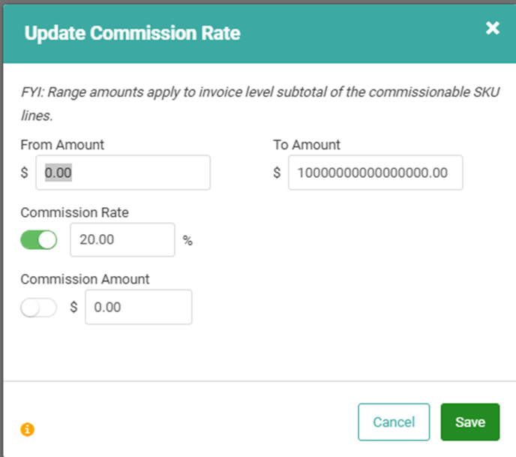Focus the Commission Amount dollar field
Screen dimensions: 516x457
[x=139, y=308]
